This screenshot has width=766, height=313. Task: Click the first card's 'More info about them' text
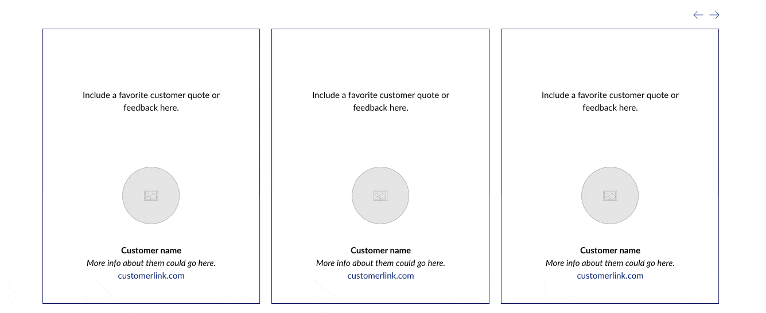(x=151, y=263)
